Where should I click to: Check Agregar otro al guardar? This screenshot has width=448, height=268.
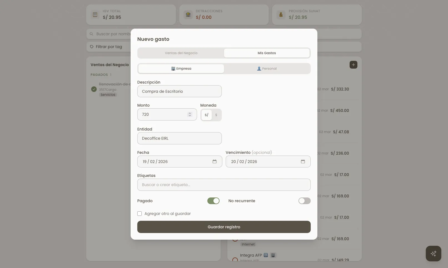[x=140, y=214]
